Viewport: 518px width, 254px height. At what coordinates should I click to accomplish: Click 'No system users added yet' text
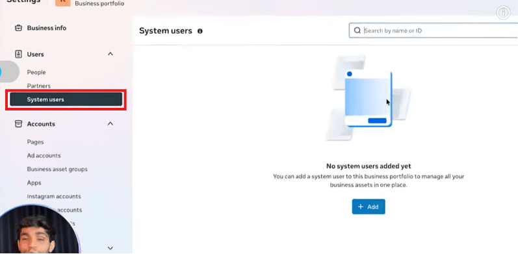[369, 166]
